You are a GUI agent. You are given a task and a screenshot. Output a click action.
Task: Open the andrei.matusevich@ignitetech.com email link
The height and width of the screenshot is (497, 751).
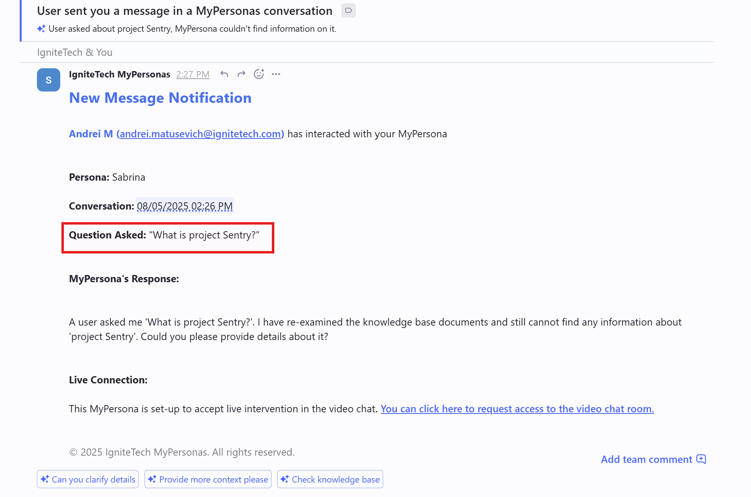point(200,134)
